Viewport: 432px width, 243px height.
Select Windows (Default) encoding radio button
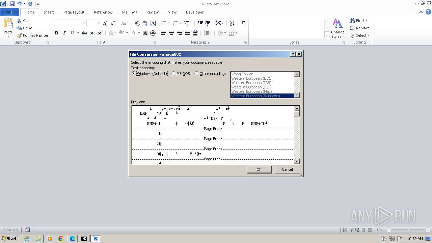pyautogui.click(x=134, y=74)
